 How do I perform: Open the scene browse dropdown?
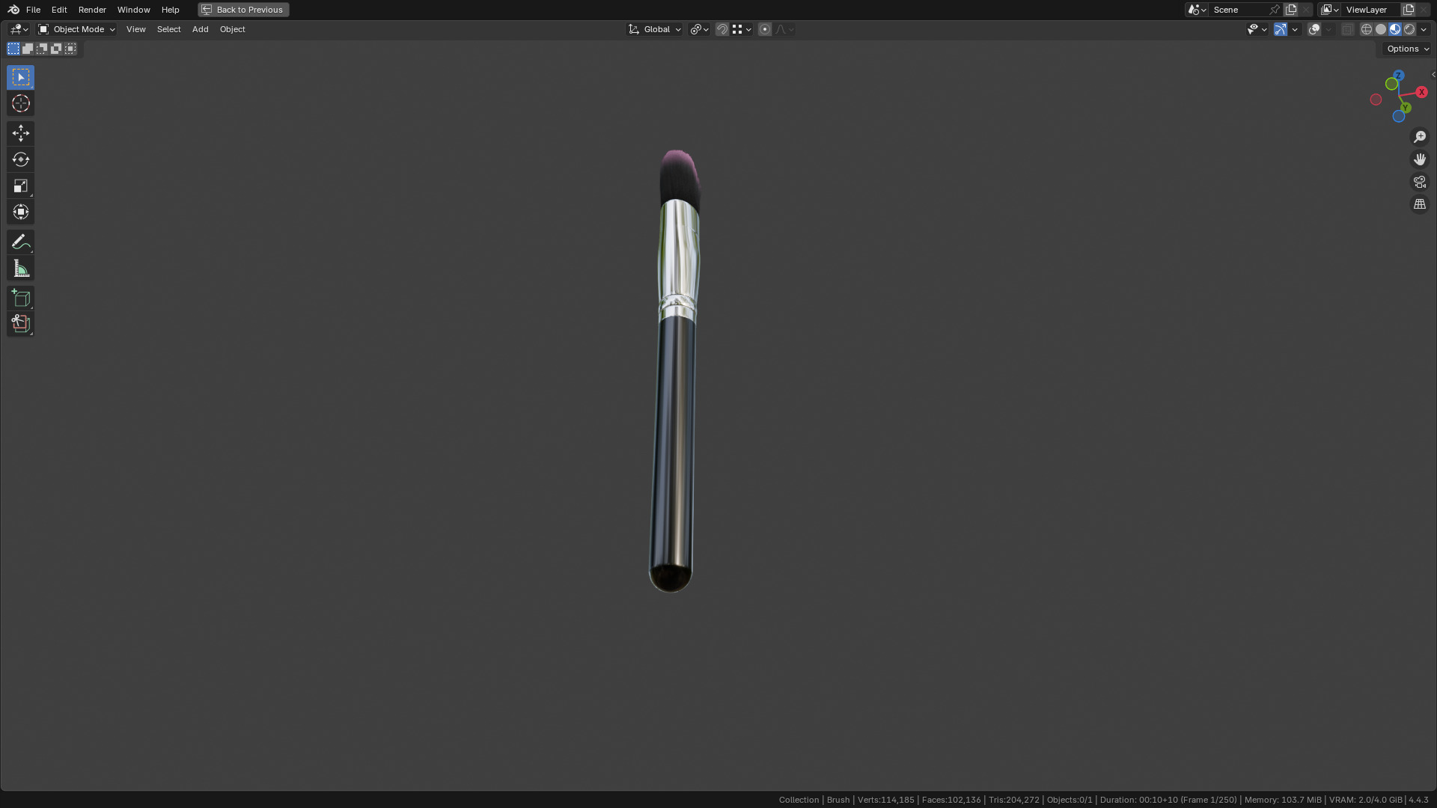[x=1197, y=10]
